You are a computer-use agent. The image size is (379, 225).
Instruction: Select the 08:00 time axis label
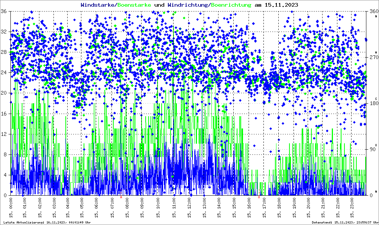[127, 208]
